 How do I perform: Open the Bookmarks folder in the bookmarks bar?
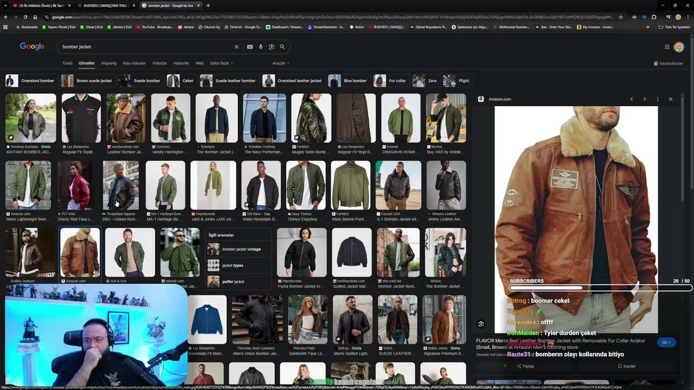pyautogui.click(x=27, y=27)
